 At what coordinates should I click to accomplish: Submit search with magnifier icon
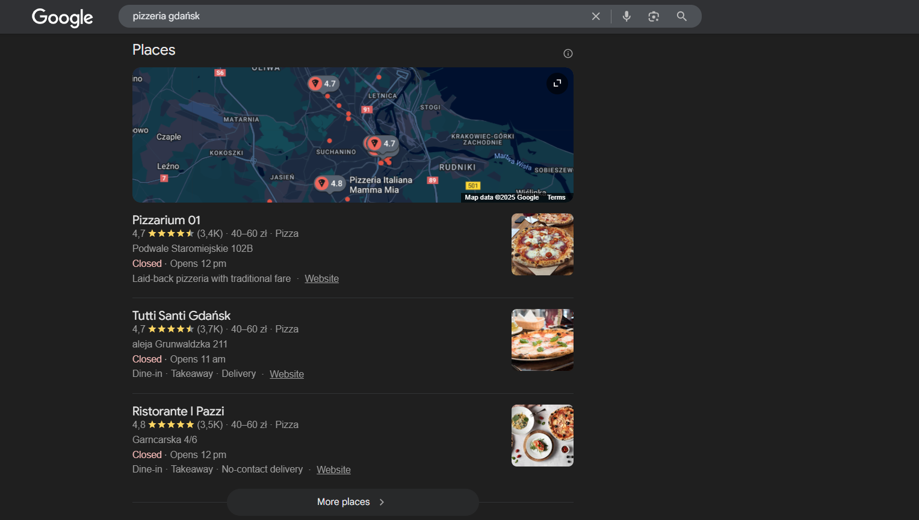point(681,16)
